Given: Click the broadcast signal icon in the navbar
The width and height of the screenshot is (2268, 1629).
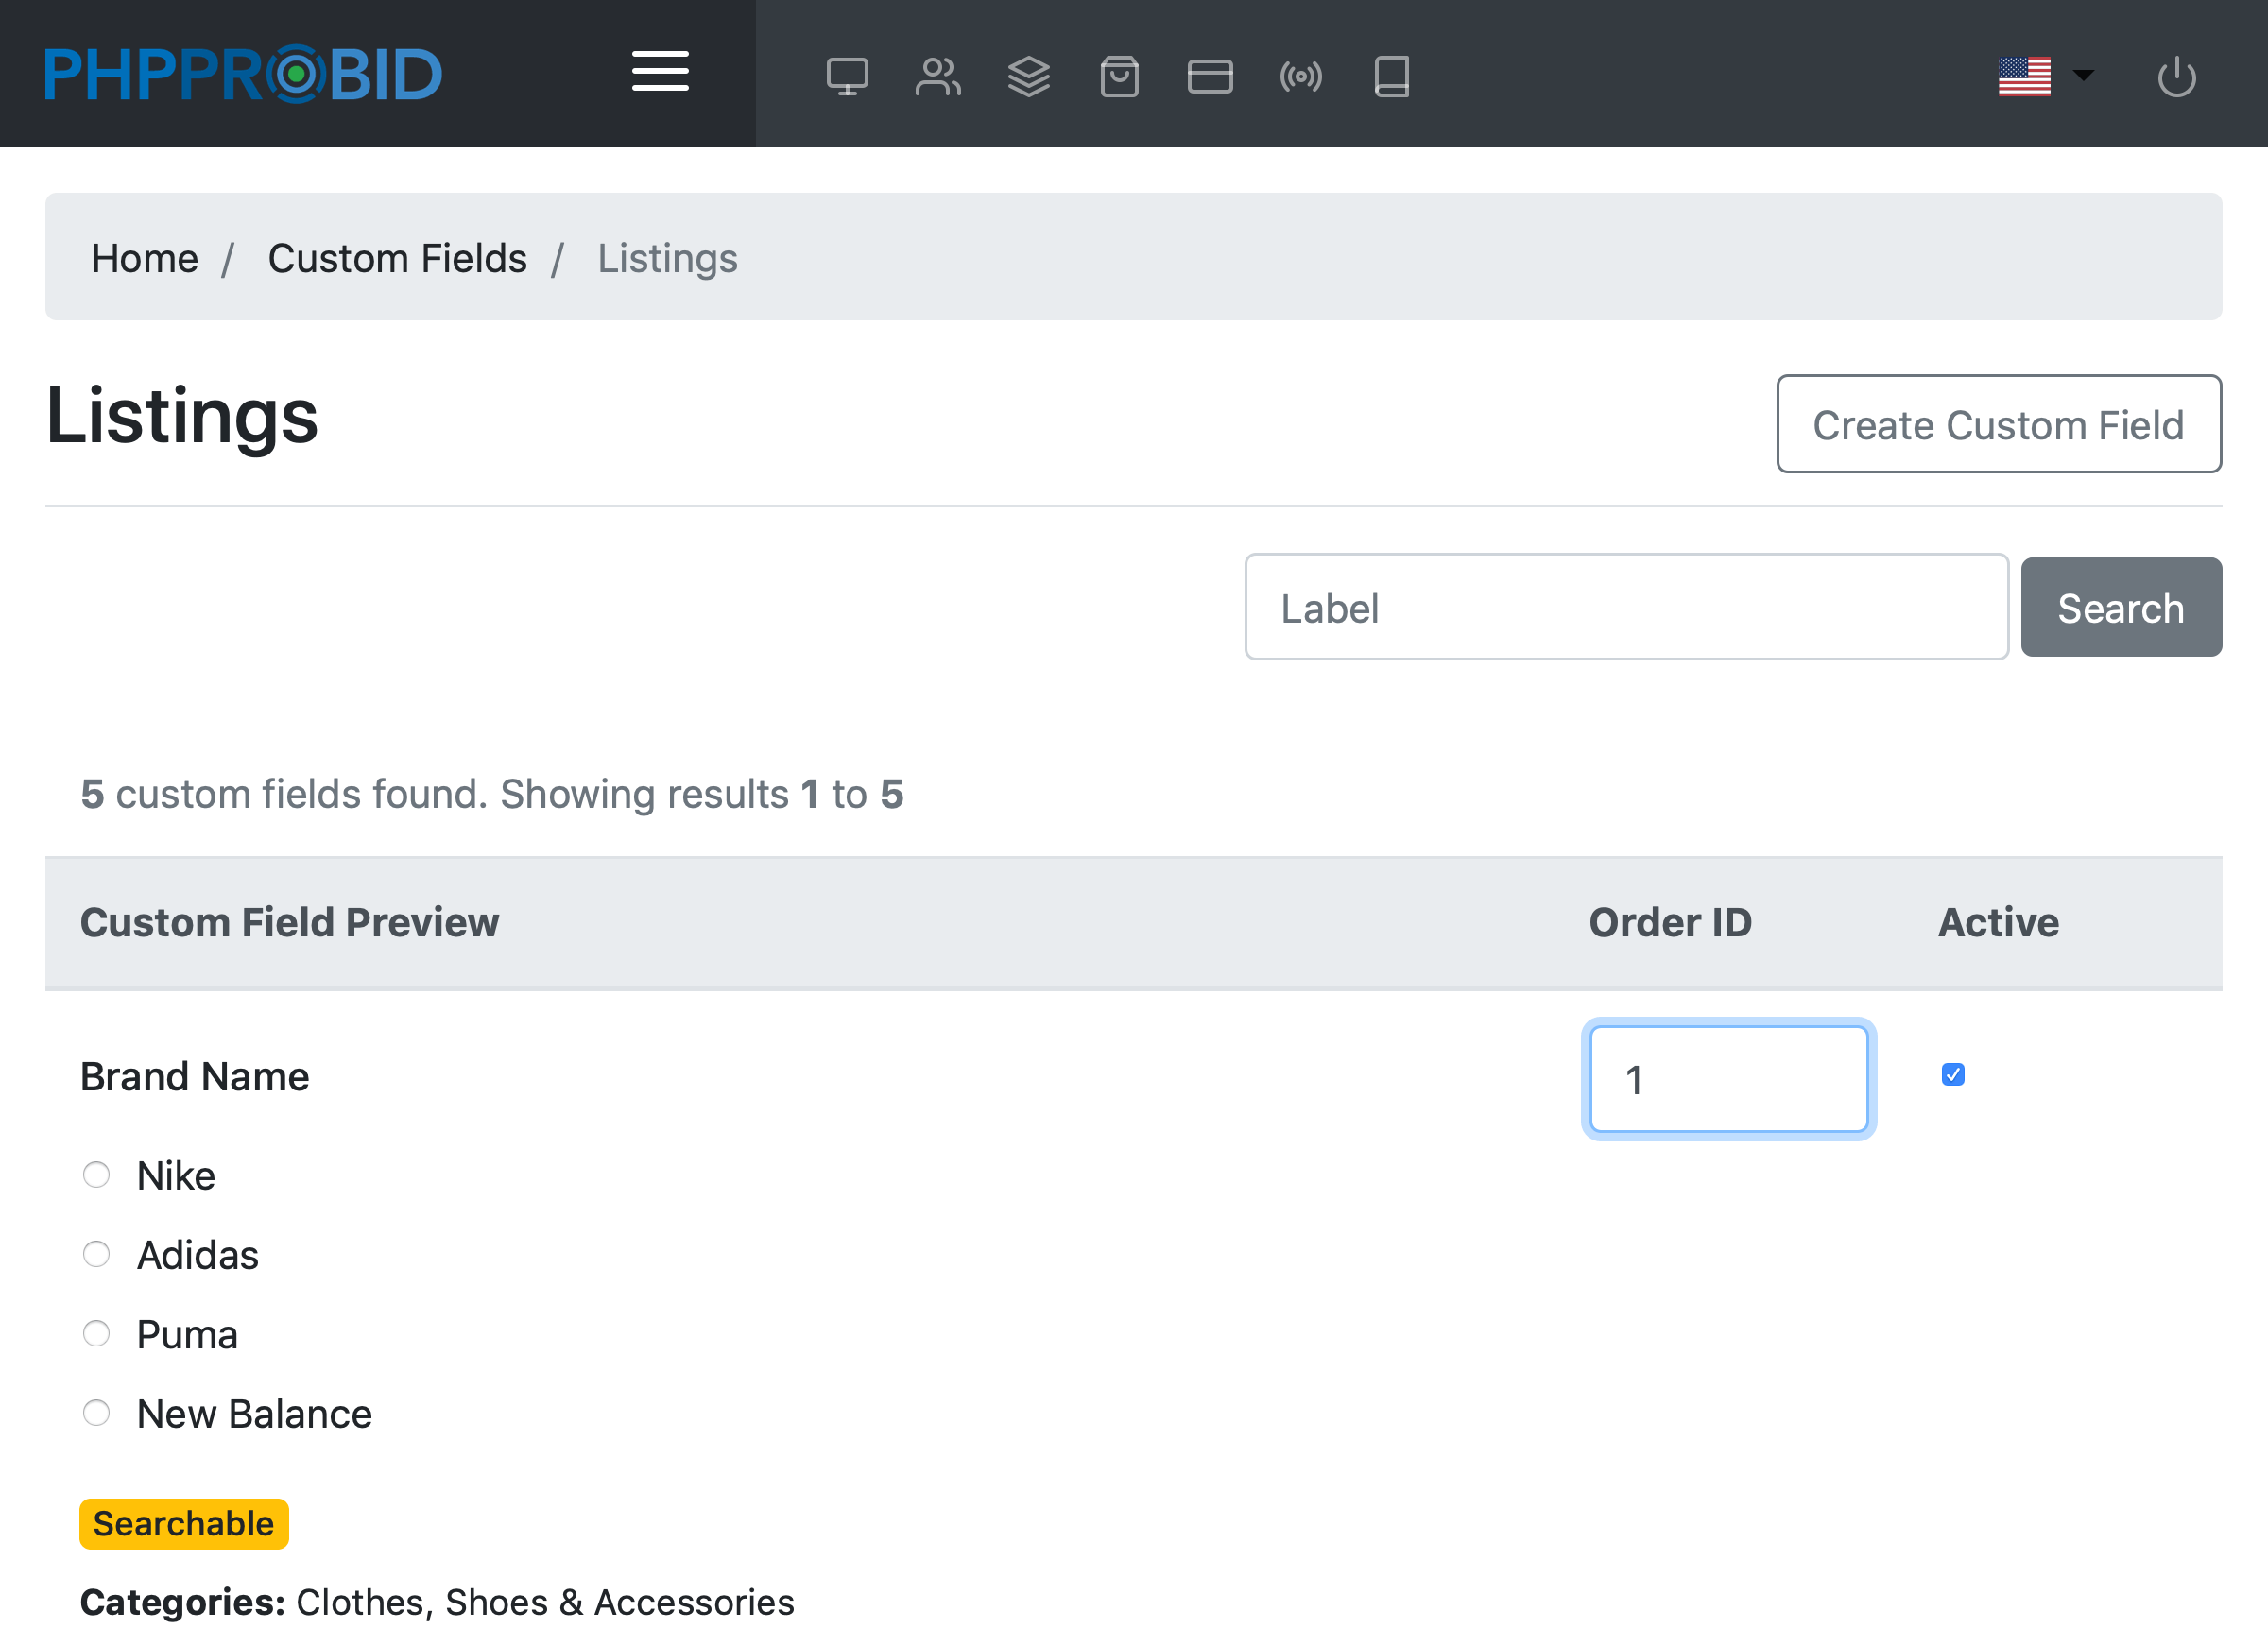Looking at the screenshot, I should 1300,76.
